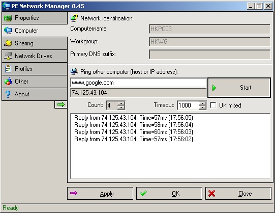Click the Profiles checklist icon
Image resolution: width=275 pixels, height=213 pixels.
click(x=8, y=69)
